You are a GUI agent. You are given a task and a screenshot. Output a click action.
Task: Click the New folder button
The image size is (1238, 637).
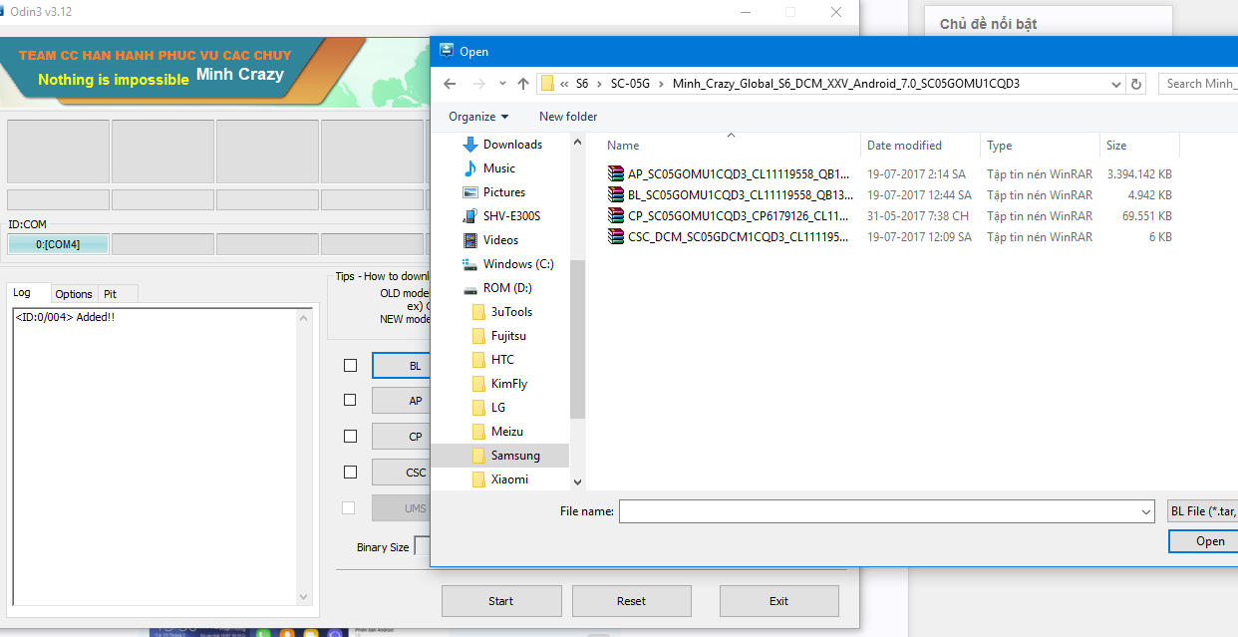pos(568,117)
